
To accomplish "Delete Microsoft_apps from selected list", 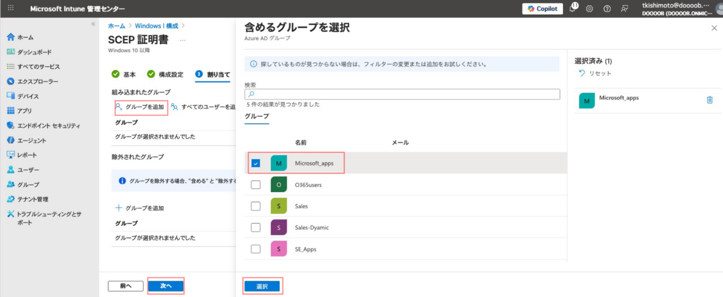I will 709,100.
